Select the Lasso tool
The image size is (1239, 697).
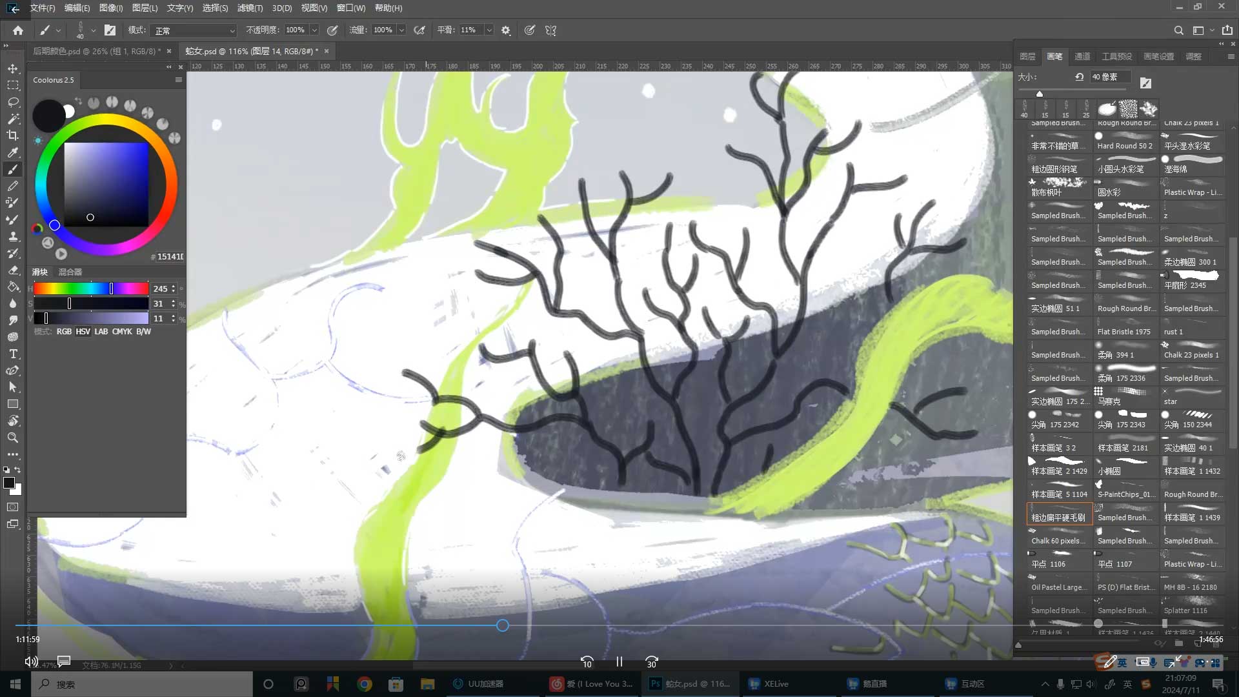pos(13,102)
